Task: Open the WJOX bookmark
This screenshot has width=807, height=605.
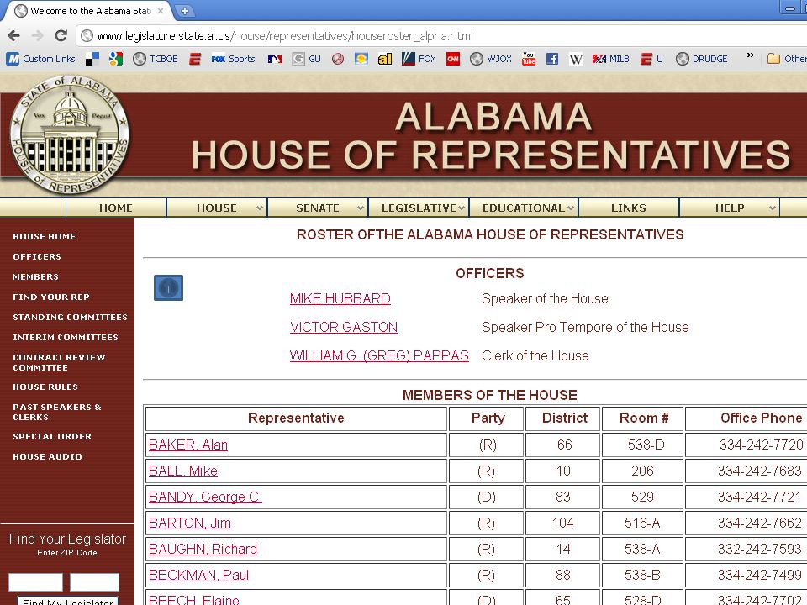Action: 491,59
